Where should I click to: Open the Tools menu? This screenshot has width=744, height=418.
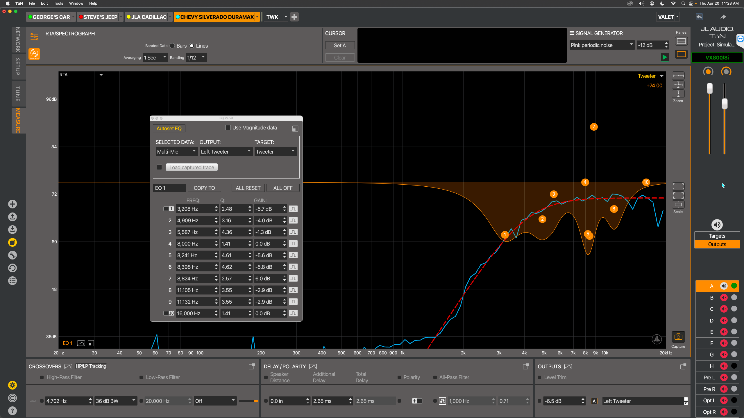pyautogui.click(x=58, y=3)
